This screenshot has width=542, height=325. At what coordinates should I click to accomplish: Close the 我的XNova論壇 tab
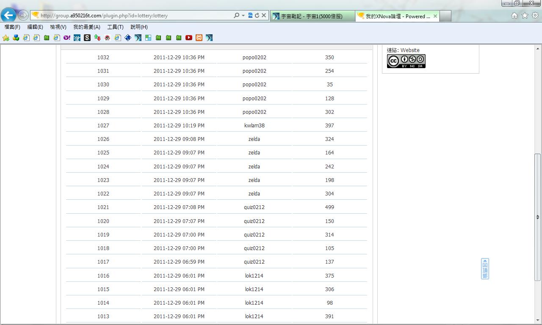point(435,16)
